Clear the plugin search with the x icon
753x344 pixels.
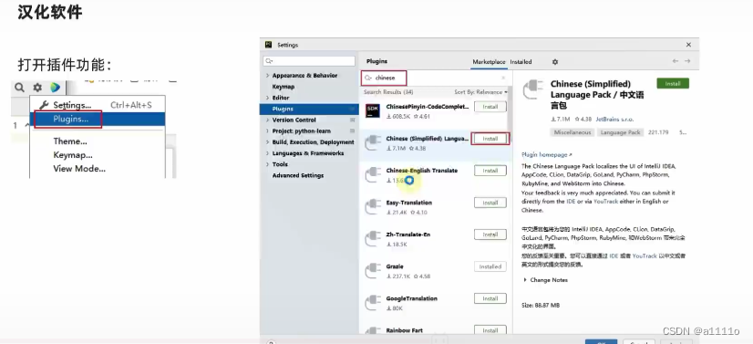point(503,78)
